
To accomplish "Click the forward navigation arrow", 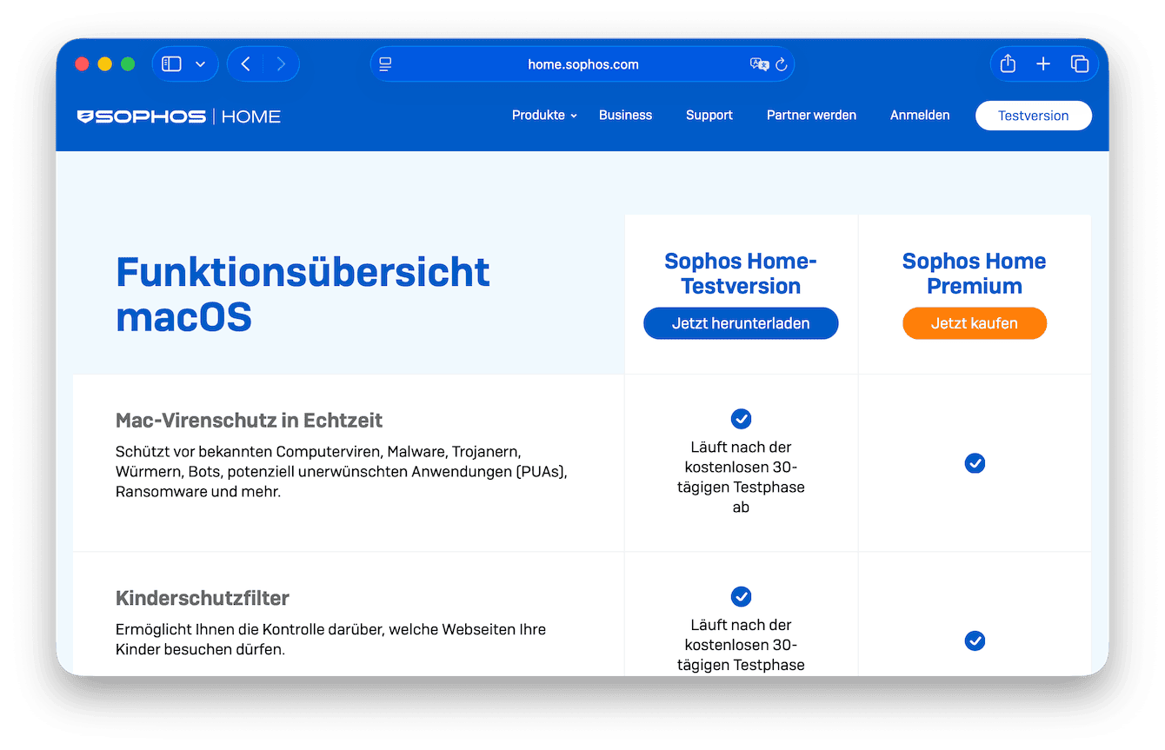I will [280, 63].
